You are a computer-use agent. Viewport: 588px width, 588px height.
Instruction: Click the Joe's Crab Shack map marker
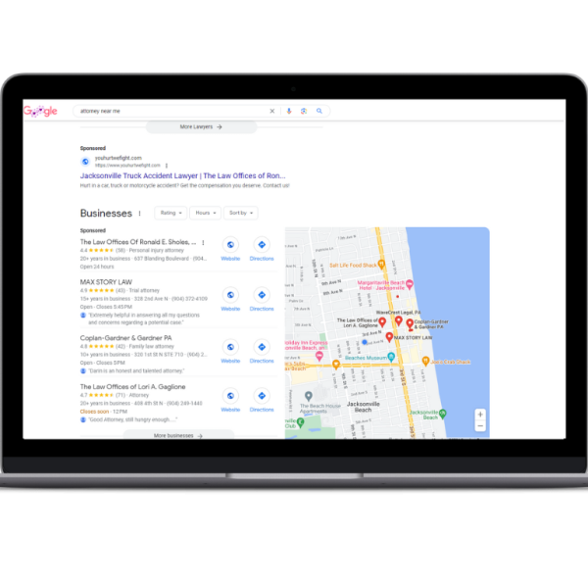(425, 361)
